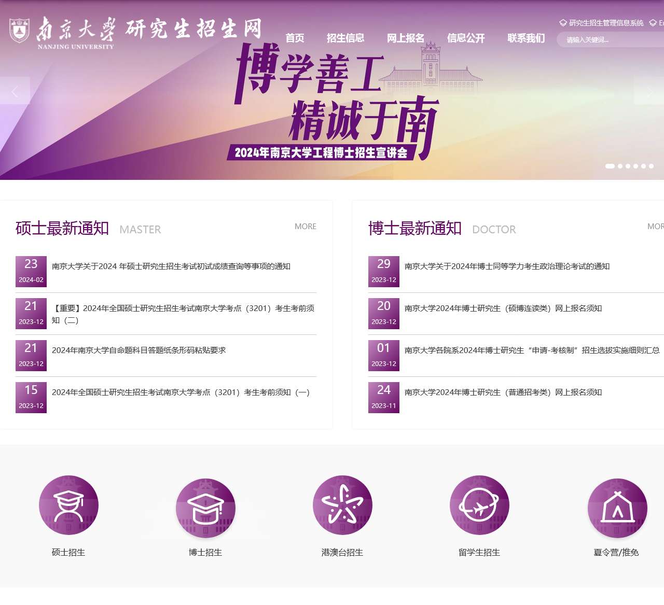Click the Nanjing University crest logo
This screenshot has width=664, height=605.
pos(19,30)
